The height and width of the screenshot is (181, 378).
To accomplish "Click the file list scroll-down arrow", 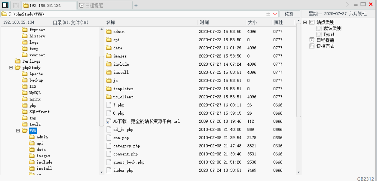I will [298, 172].
